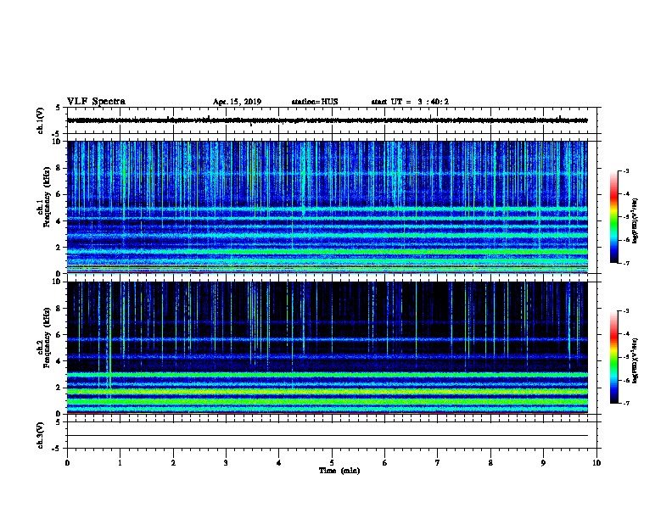The height and width of the screenshot is (519, 672).
Task: Click time axis tick label "1"
Action: point(120,463)
